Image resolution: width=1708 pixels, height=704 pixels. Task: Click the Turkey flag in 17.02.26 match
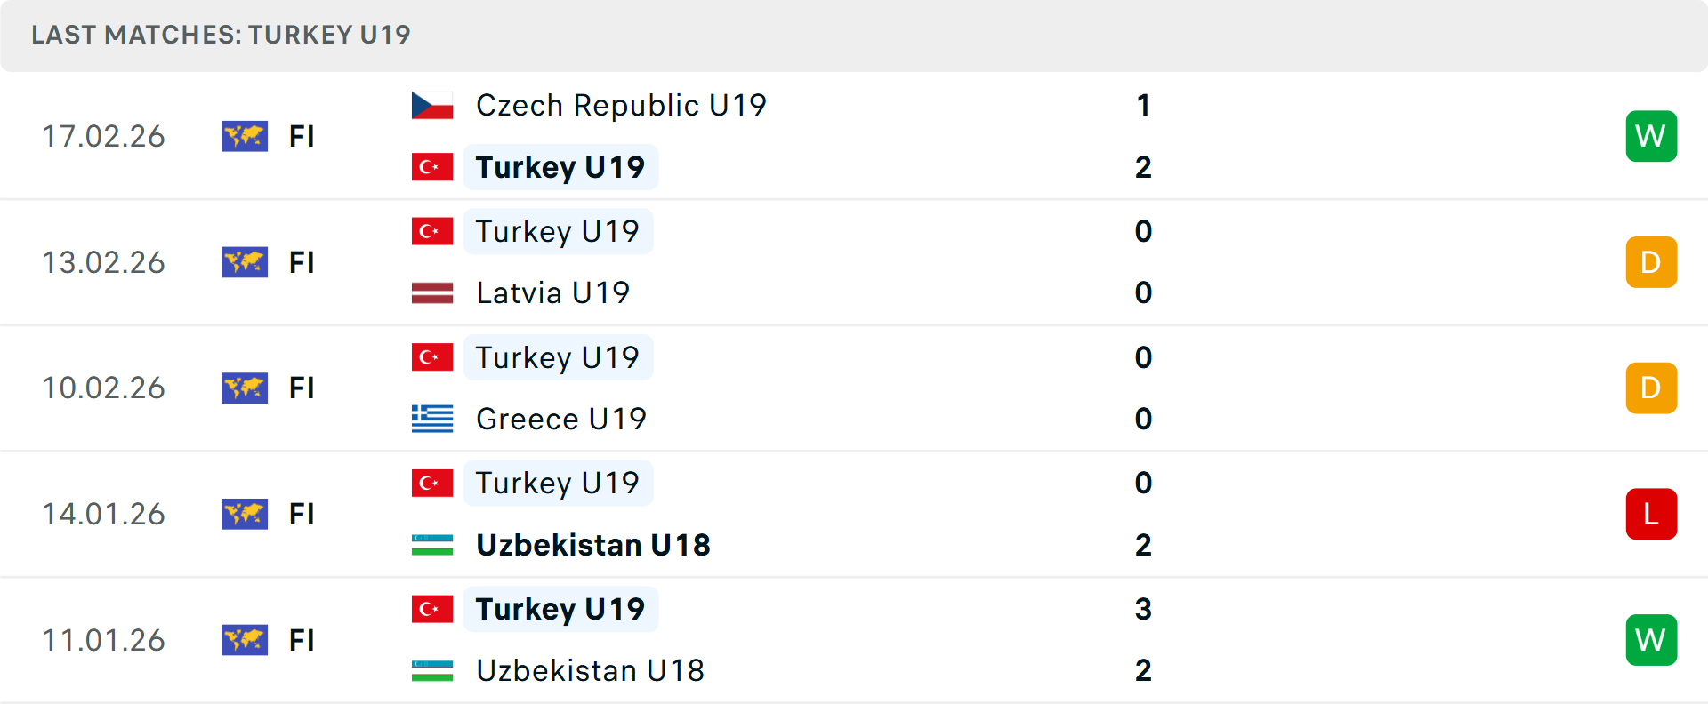point(432,167)
